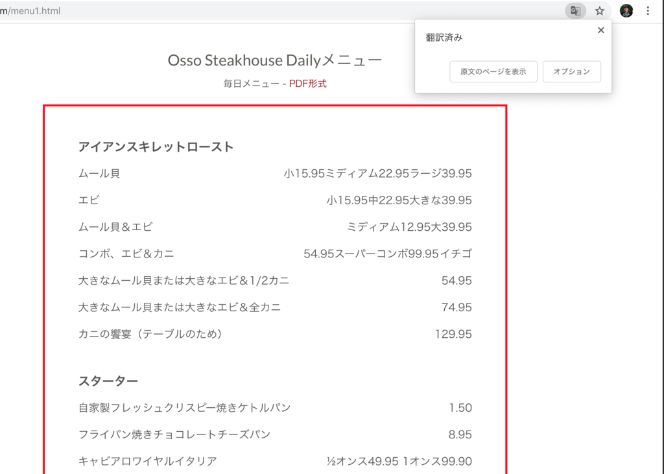Open the profile avatar menu
Viewport: 664px width, 474px height.
point(626,10)
